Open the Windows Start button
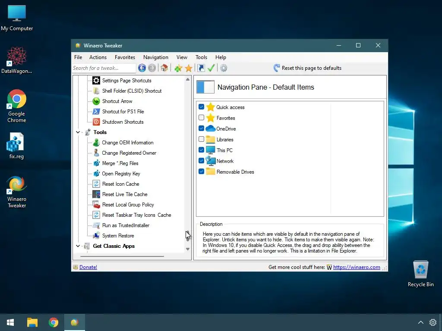The image size is (442, 331). click(x=10, y=322)
